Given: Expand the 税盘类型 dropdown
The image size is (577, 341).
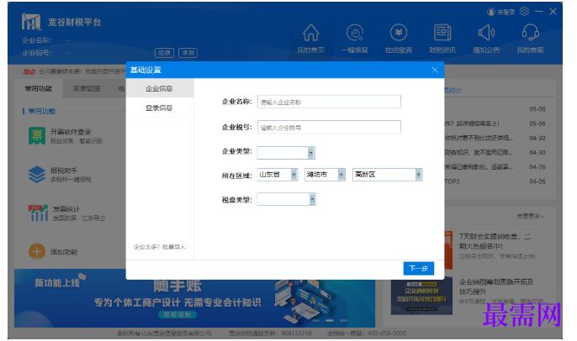Looking at the screenshot, I should click(x=312, y=199).
